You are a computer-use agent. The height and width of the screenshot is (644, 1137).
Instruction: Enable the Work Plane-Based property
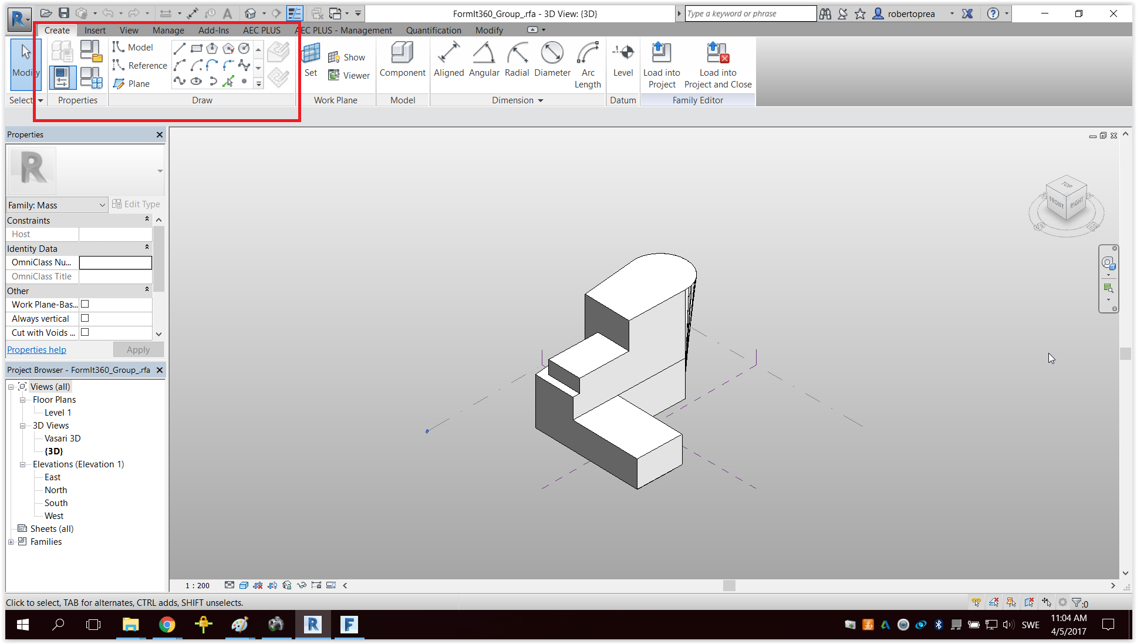85,304
